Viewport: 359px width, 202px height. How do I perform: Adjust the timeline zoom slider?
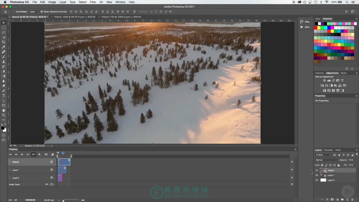[63, 200]
